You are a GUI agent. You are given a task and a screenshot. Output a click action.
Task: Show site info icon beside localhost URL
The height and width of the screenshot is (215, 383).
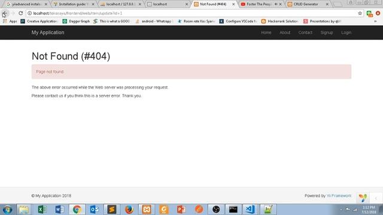(x=29, y=13)
